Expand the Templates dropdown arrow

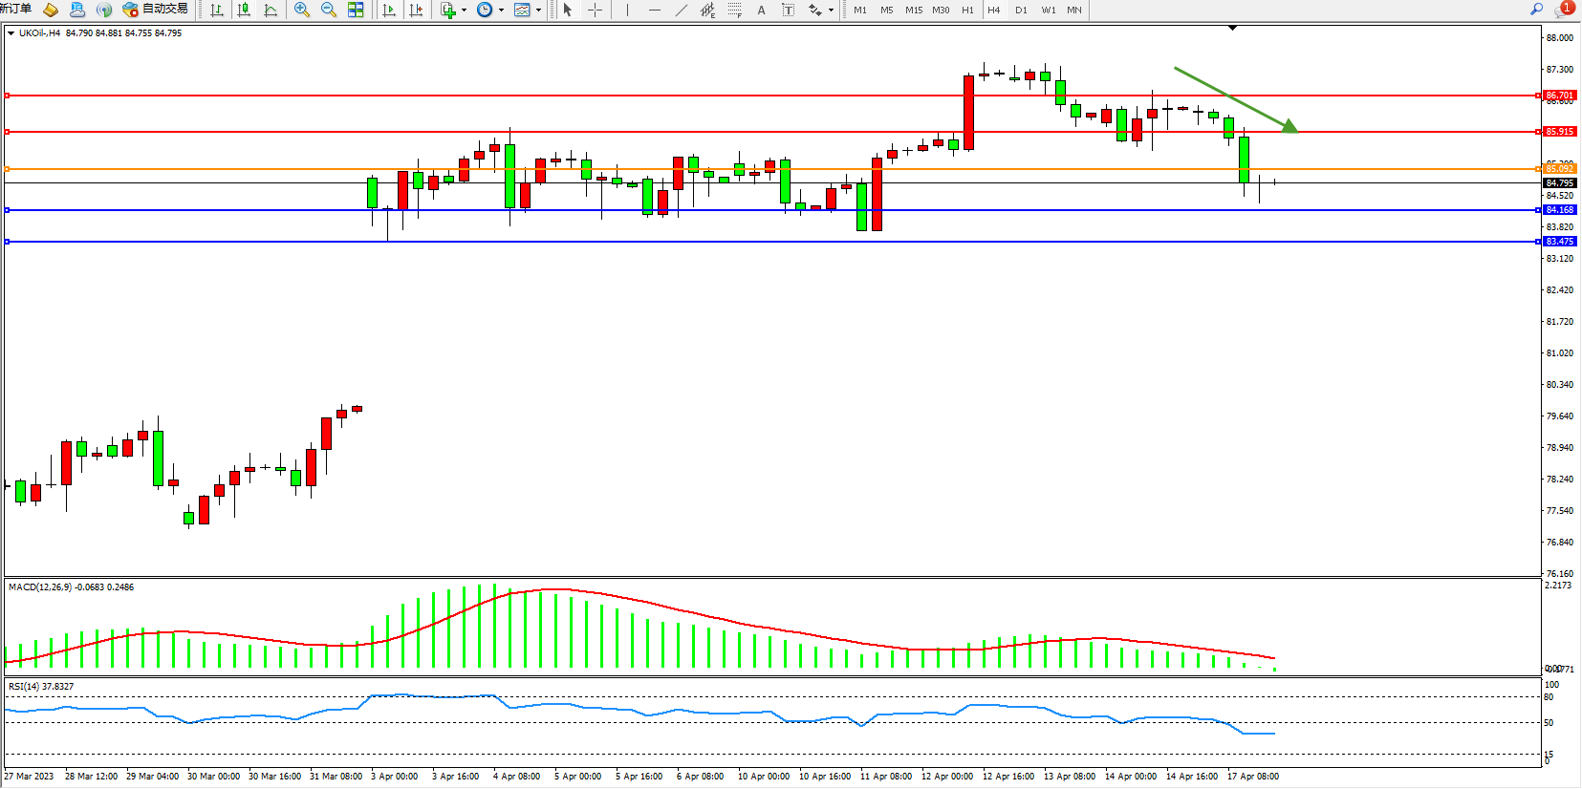539,10
